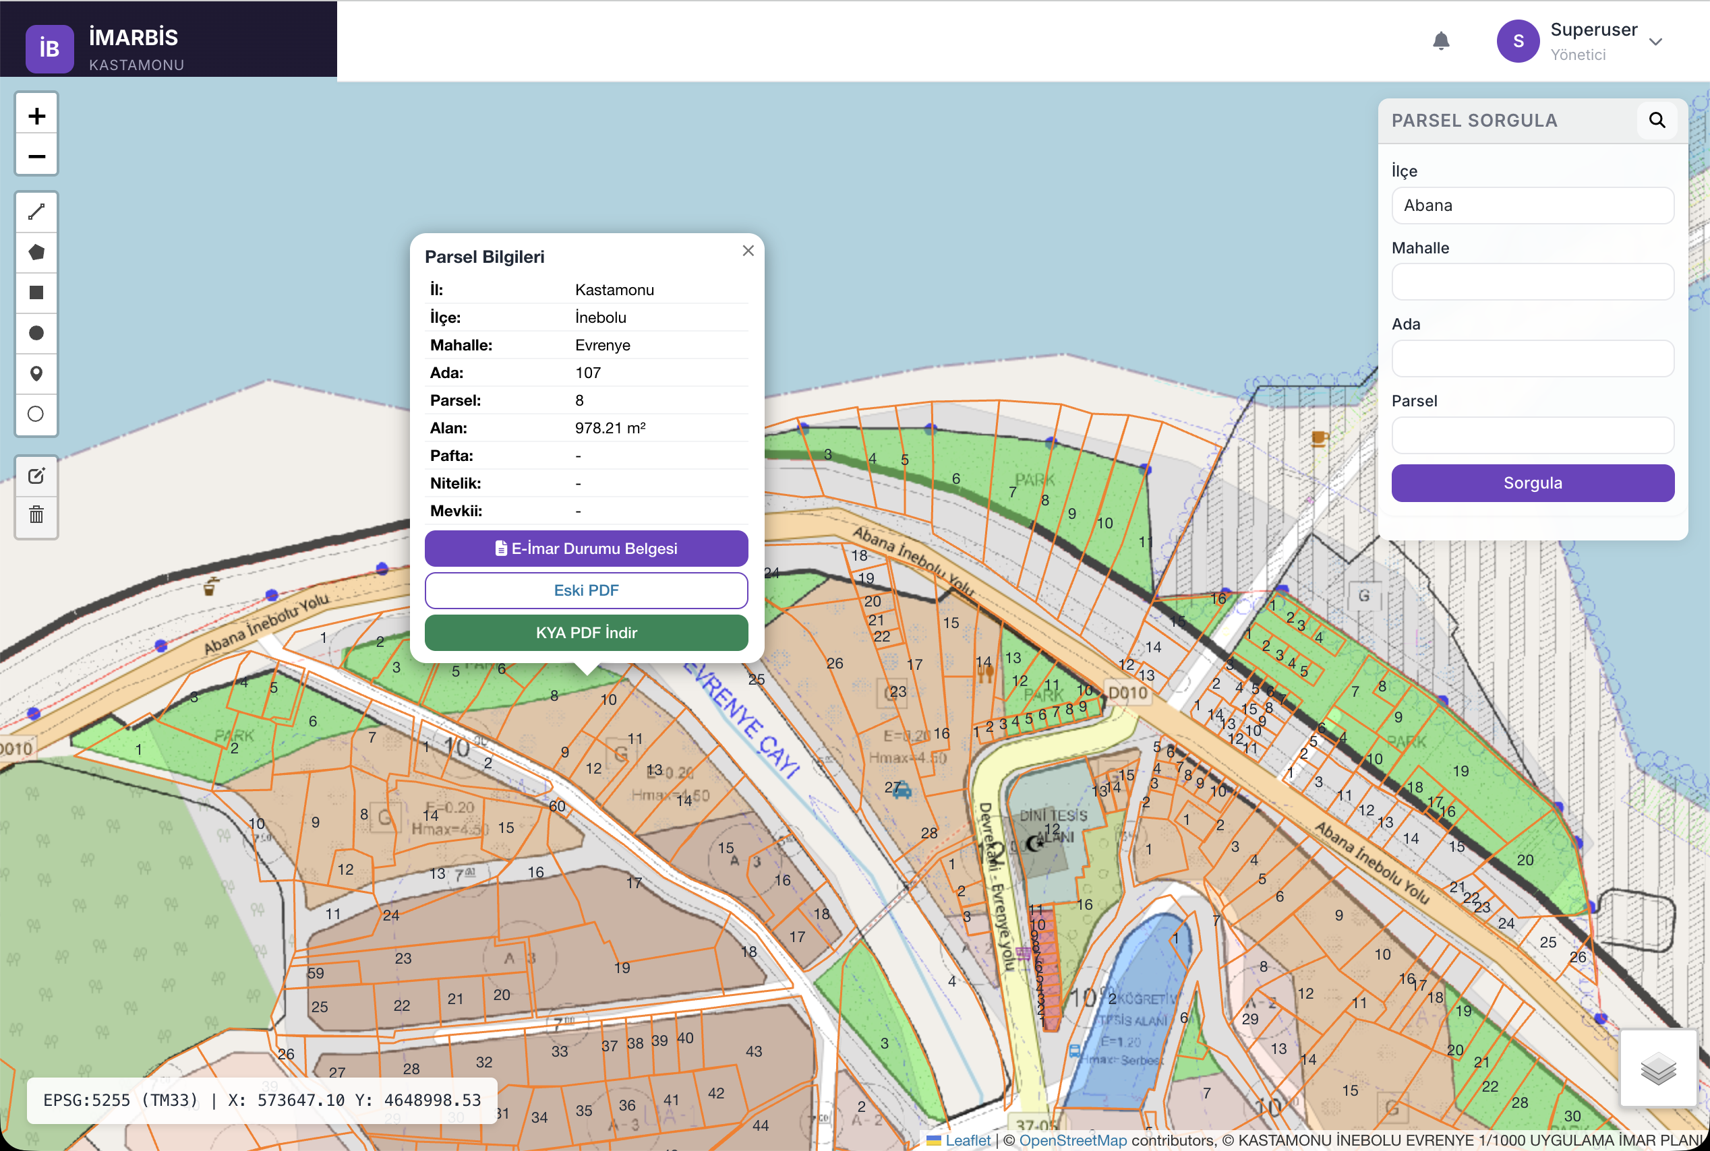1710x1151 pixels.
Task: Close the Parsel Bilgileri popup
Action: pyautogui.click(x=748, y=251)
